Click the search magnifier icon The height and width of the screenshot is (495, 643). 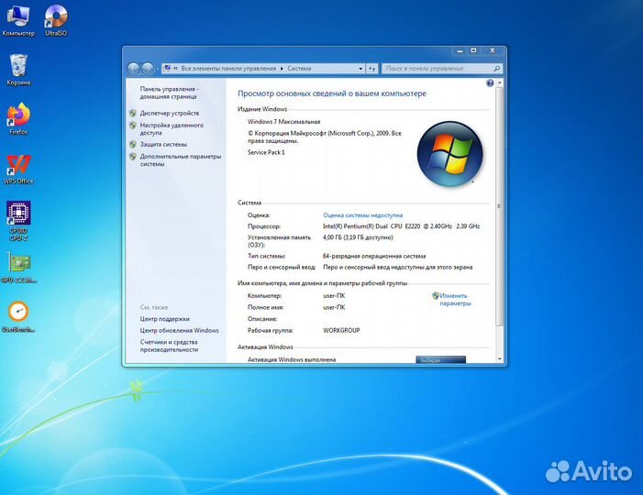496,69
